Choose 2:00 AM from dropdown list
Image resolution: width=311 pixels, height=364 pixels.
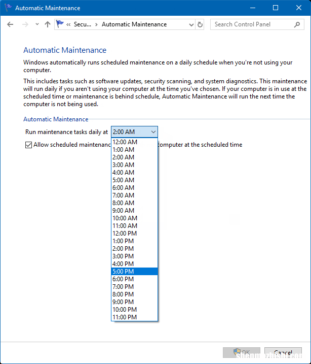coord(134,157)
